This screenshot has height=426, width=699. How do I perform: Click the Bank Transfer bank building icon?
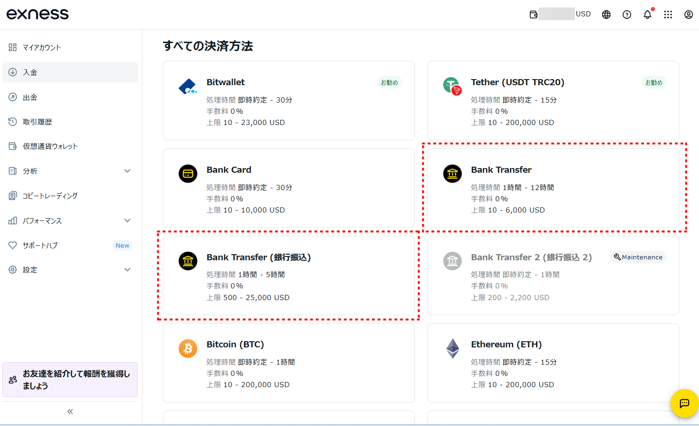(452, 174)
